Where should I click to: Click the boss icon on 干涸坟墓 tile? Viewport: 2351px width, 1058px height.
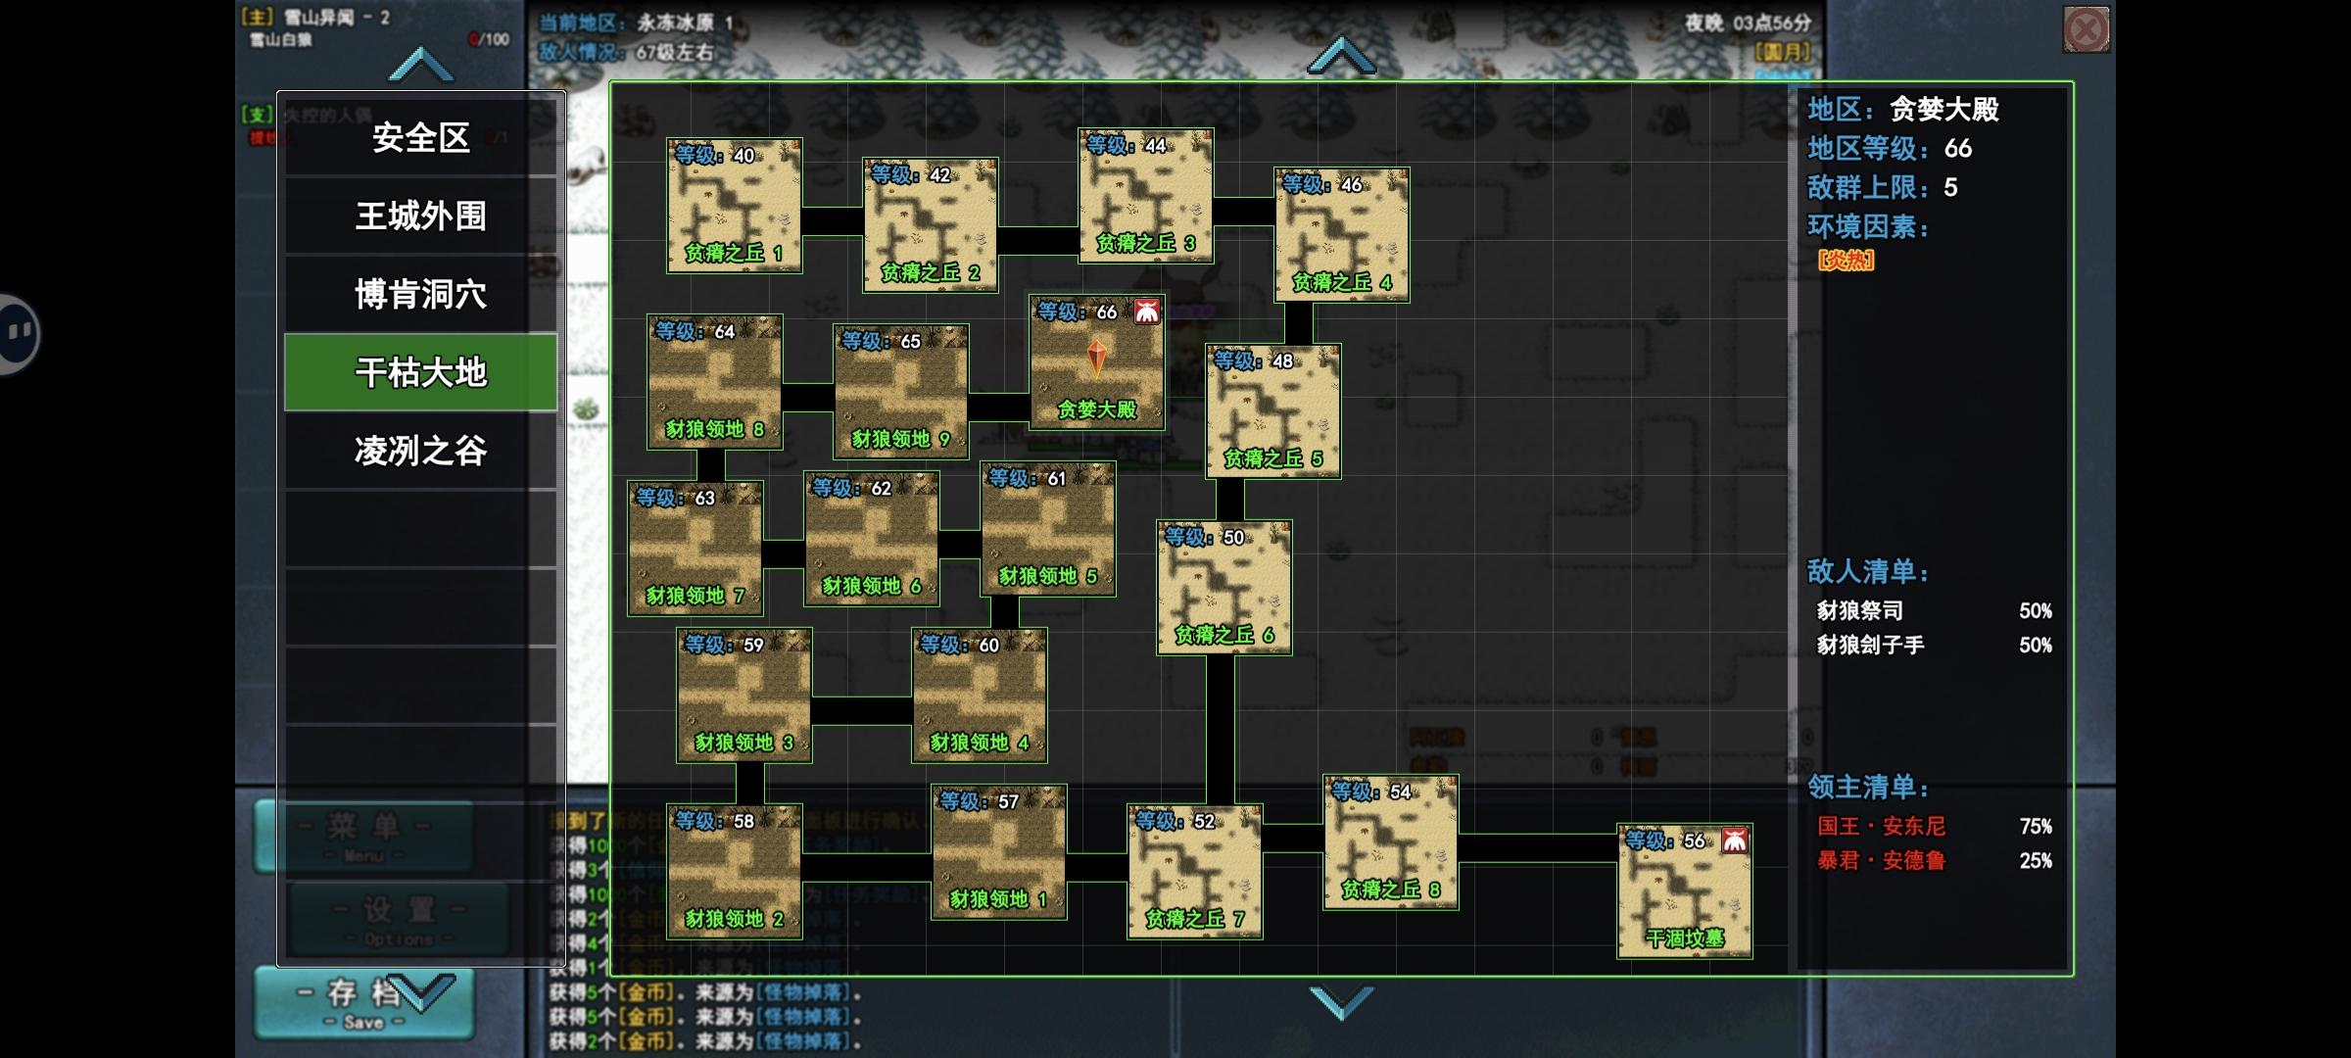[1735, 841]
